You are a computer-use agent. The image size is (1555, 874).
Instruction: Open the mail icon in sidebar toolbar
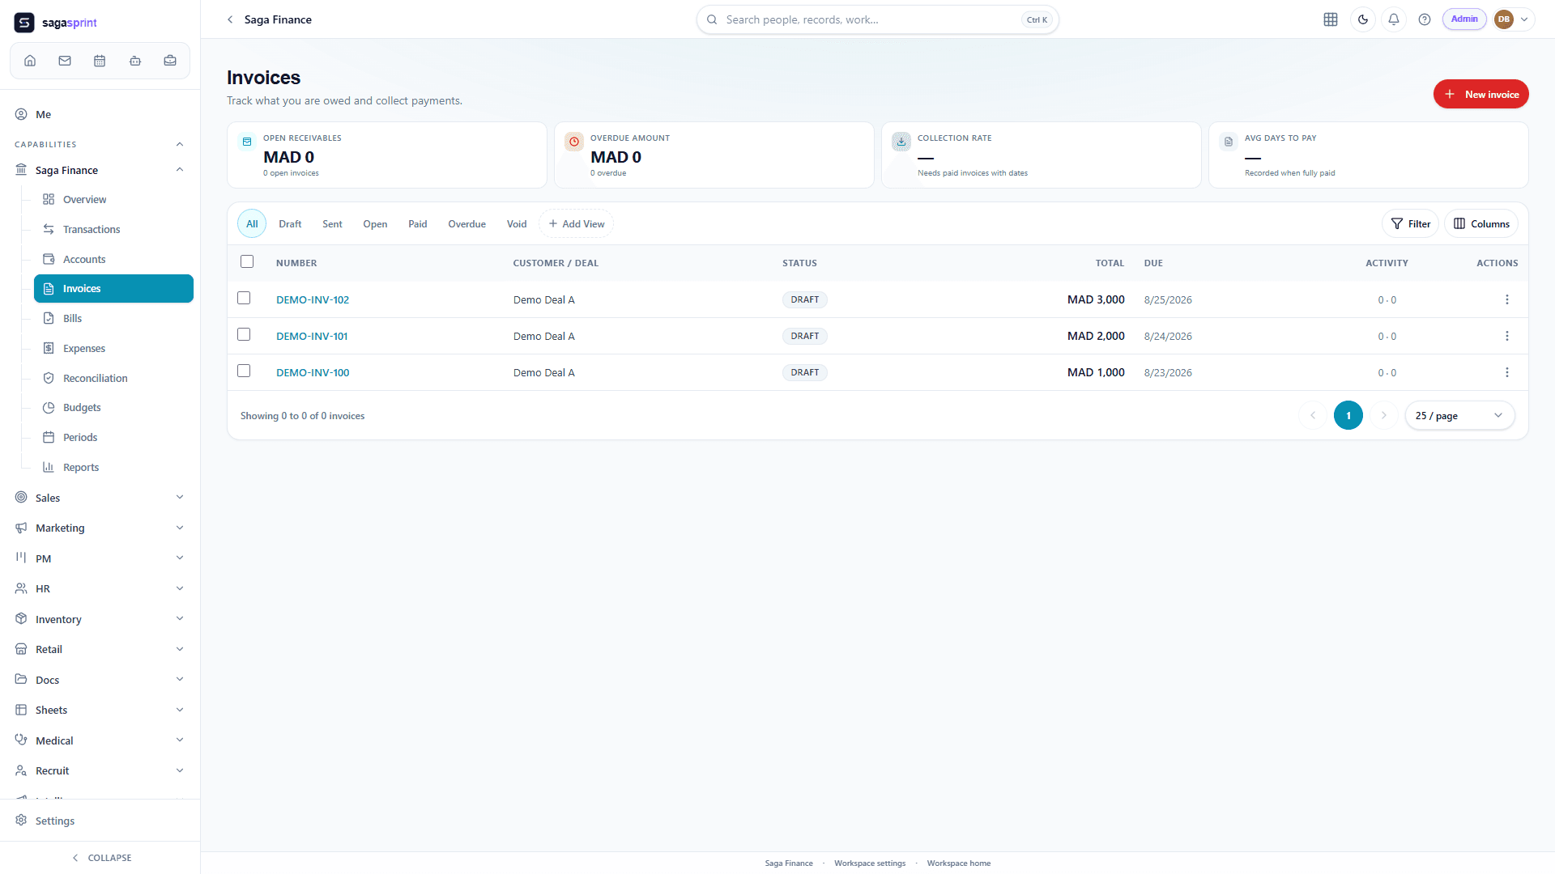[65, 61]
